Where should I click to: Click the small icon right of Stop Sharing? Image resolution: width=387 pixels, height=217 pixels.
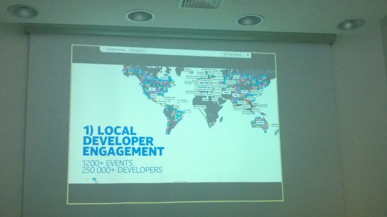[248, 55]
